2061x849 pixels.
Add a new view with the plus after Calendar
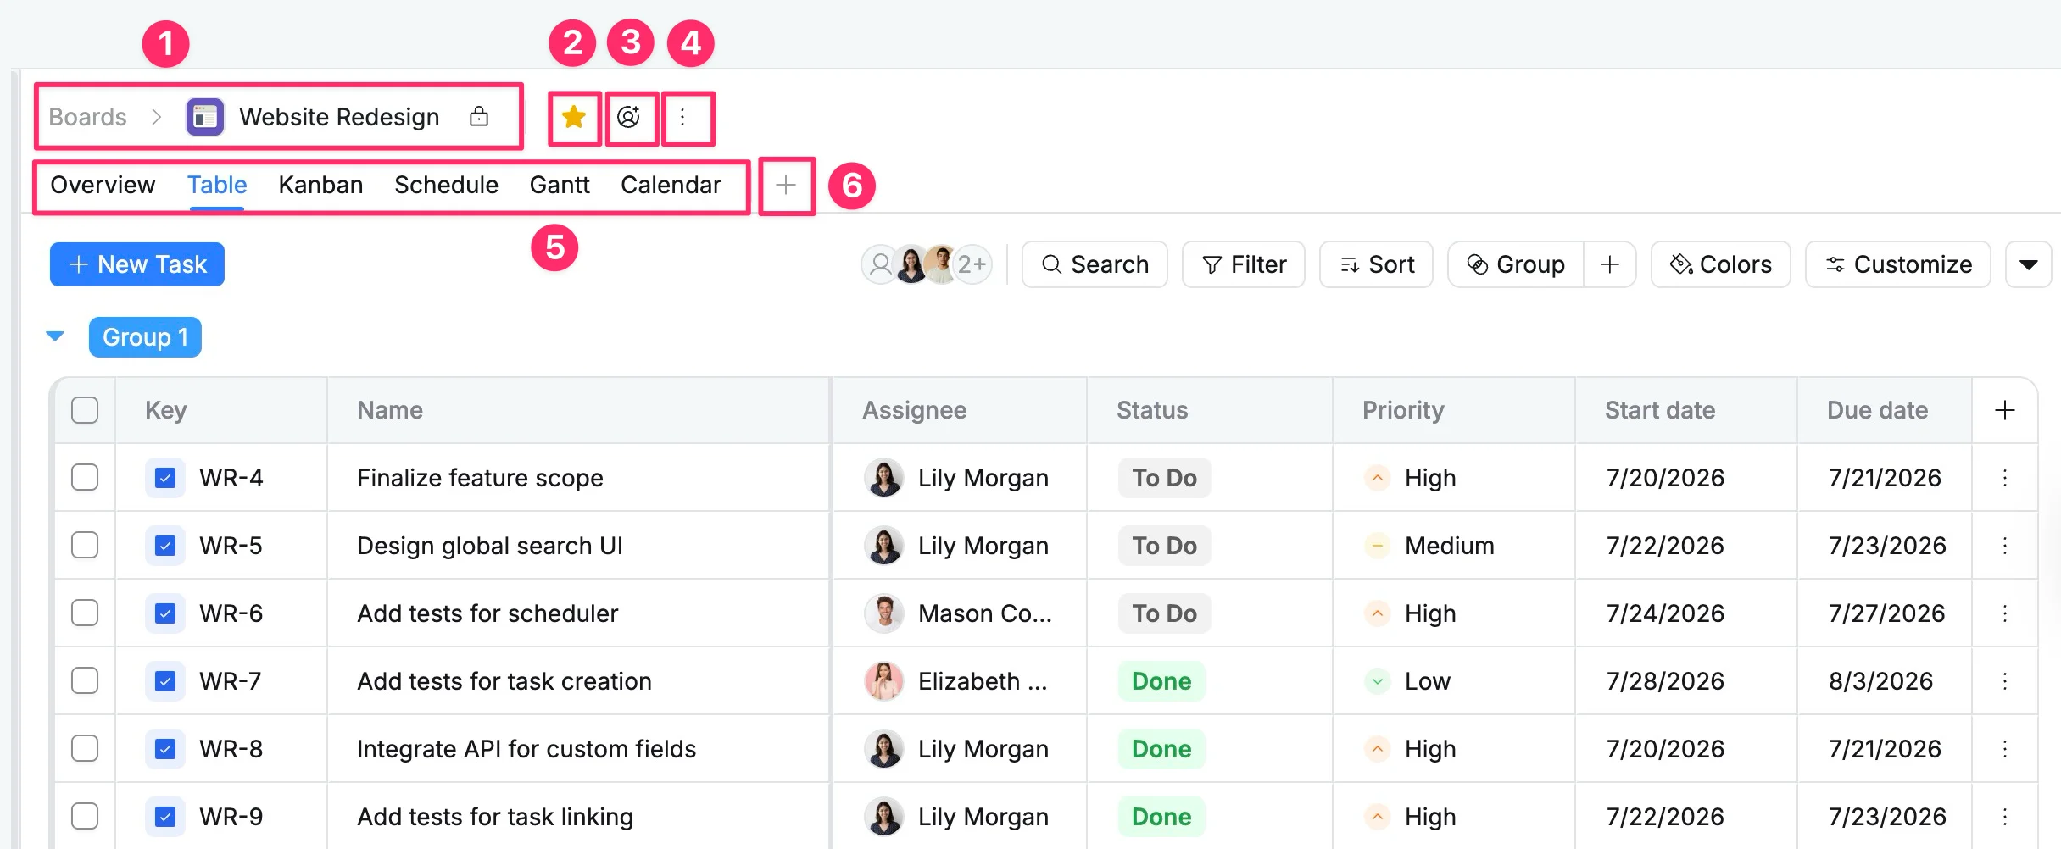point(786,185)
